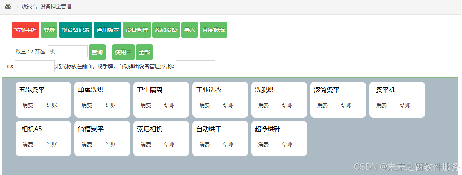Open the 月度报表 monthly report
Viewport: 462px width, 175px height.
pos(213,30)
